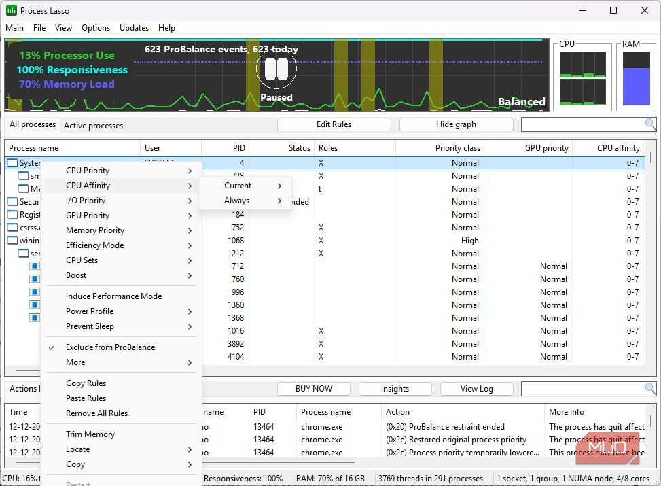
Task: Switch to the Active processes tab
Action: tap(93, 126)
